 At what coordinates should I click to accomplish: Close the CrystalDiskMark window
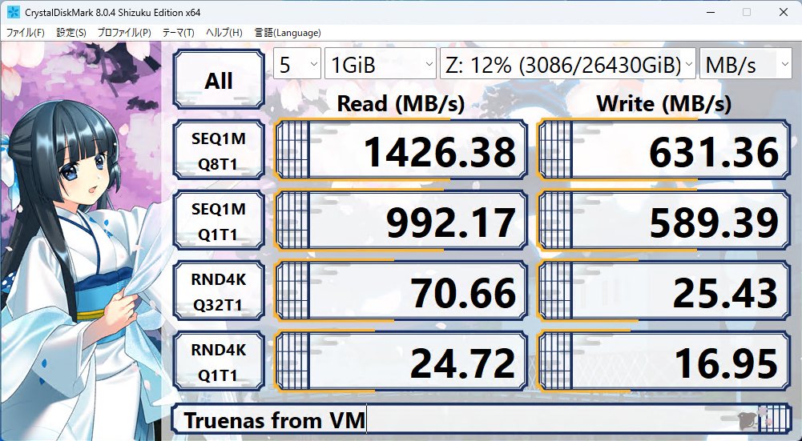[783, 12]
